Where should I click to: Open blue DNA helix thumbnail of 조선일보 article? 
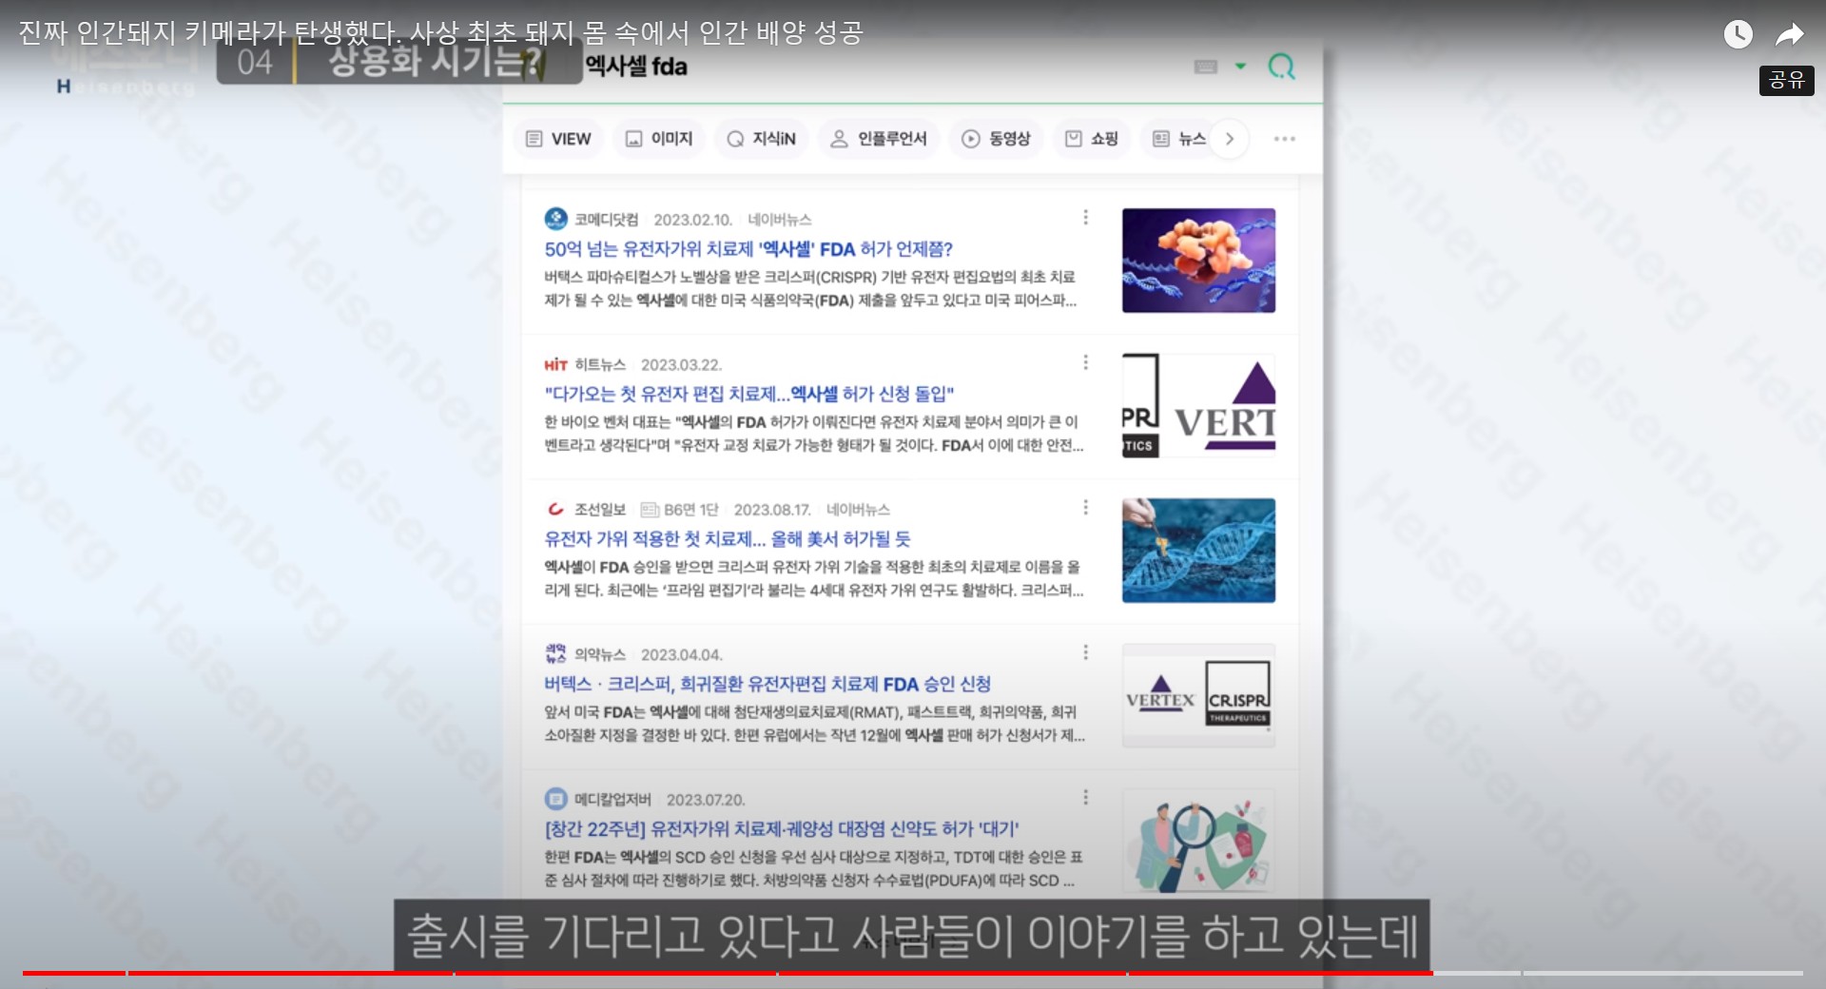click(x=1198, y=551)
